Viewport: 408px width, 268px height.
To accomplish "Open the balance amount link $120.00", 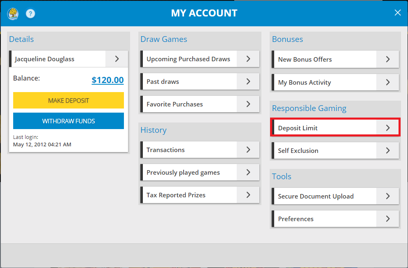I will (107, 80).
